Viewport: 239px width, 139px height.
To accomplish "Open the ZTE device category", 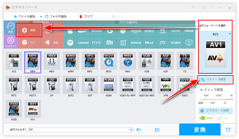I will [162, 43].
